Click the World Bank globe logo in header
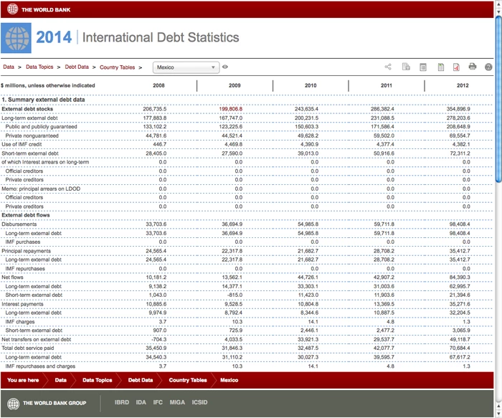Viewport: 502px width, 418px height. tap(12, 9)
